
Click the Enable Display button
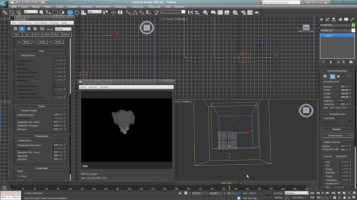pos(335,135)
